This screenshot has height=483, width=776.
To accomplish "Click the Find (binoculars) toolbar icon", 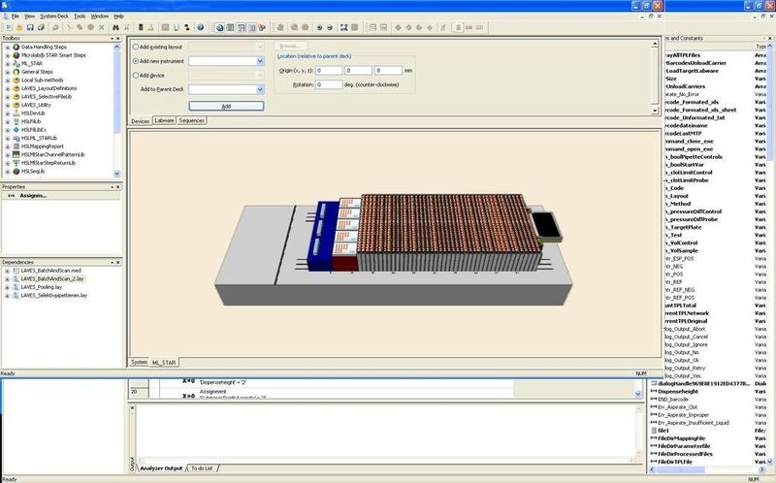I will [115, 28].
